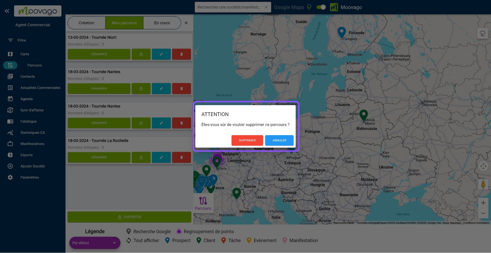The image size is (491, 253).
Task: Click the map zoom in control
Action: pyautogui.click(x=483, y=203)
